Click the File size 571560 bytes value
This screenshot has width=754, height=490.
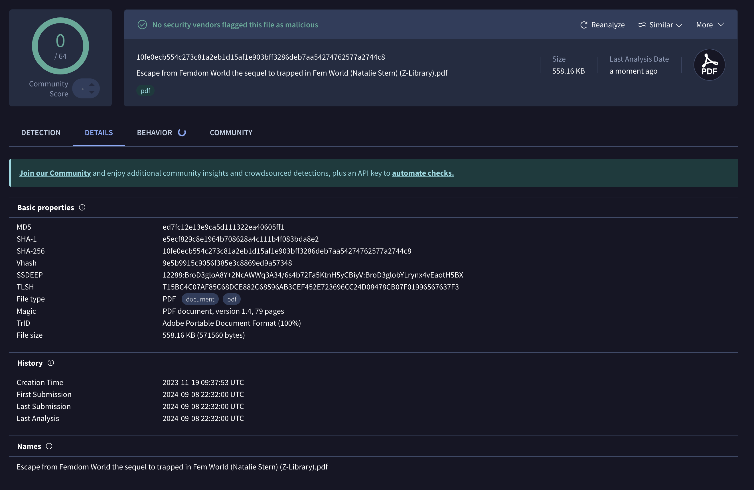204,335
